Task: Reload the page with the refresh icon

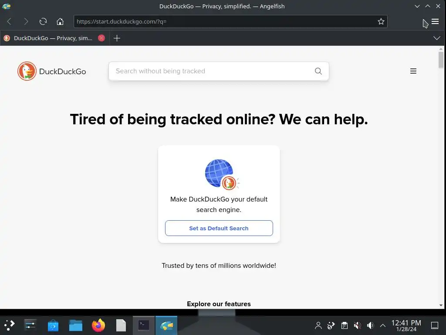Action: coord(43,21)
